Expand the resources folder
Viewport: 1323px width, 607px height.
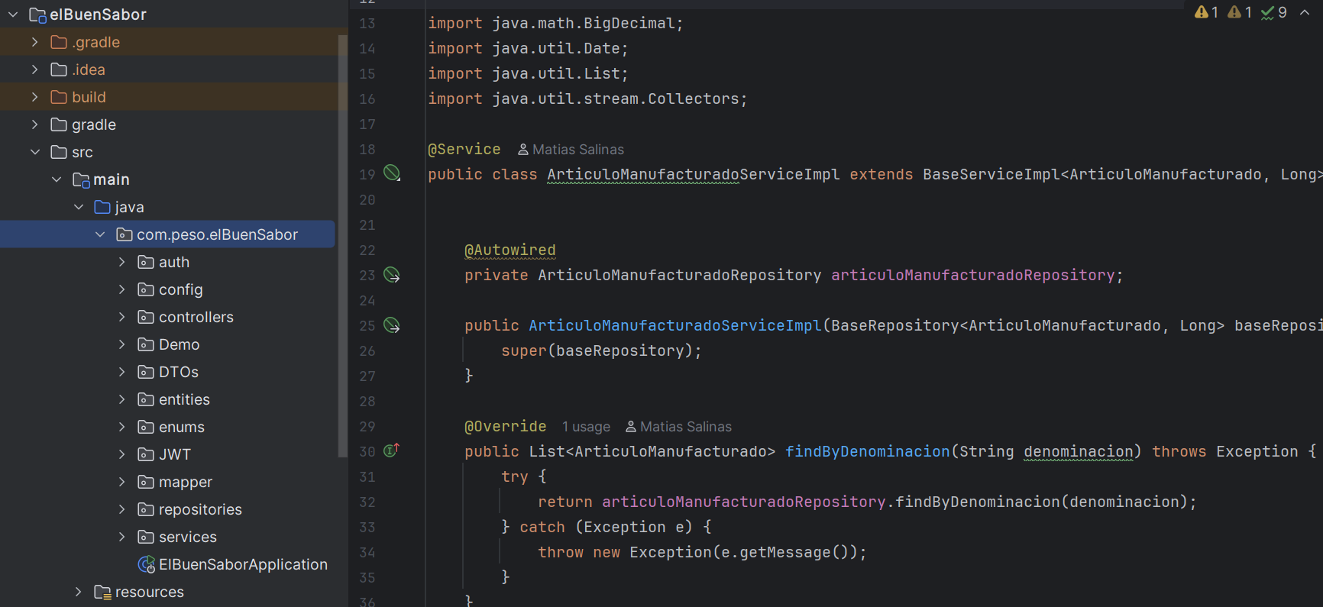point(79,592)
